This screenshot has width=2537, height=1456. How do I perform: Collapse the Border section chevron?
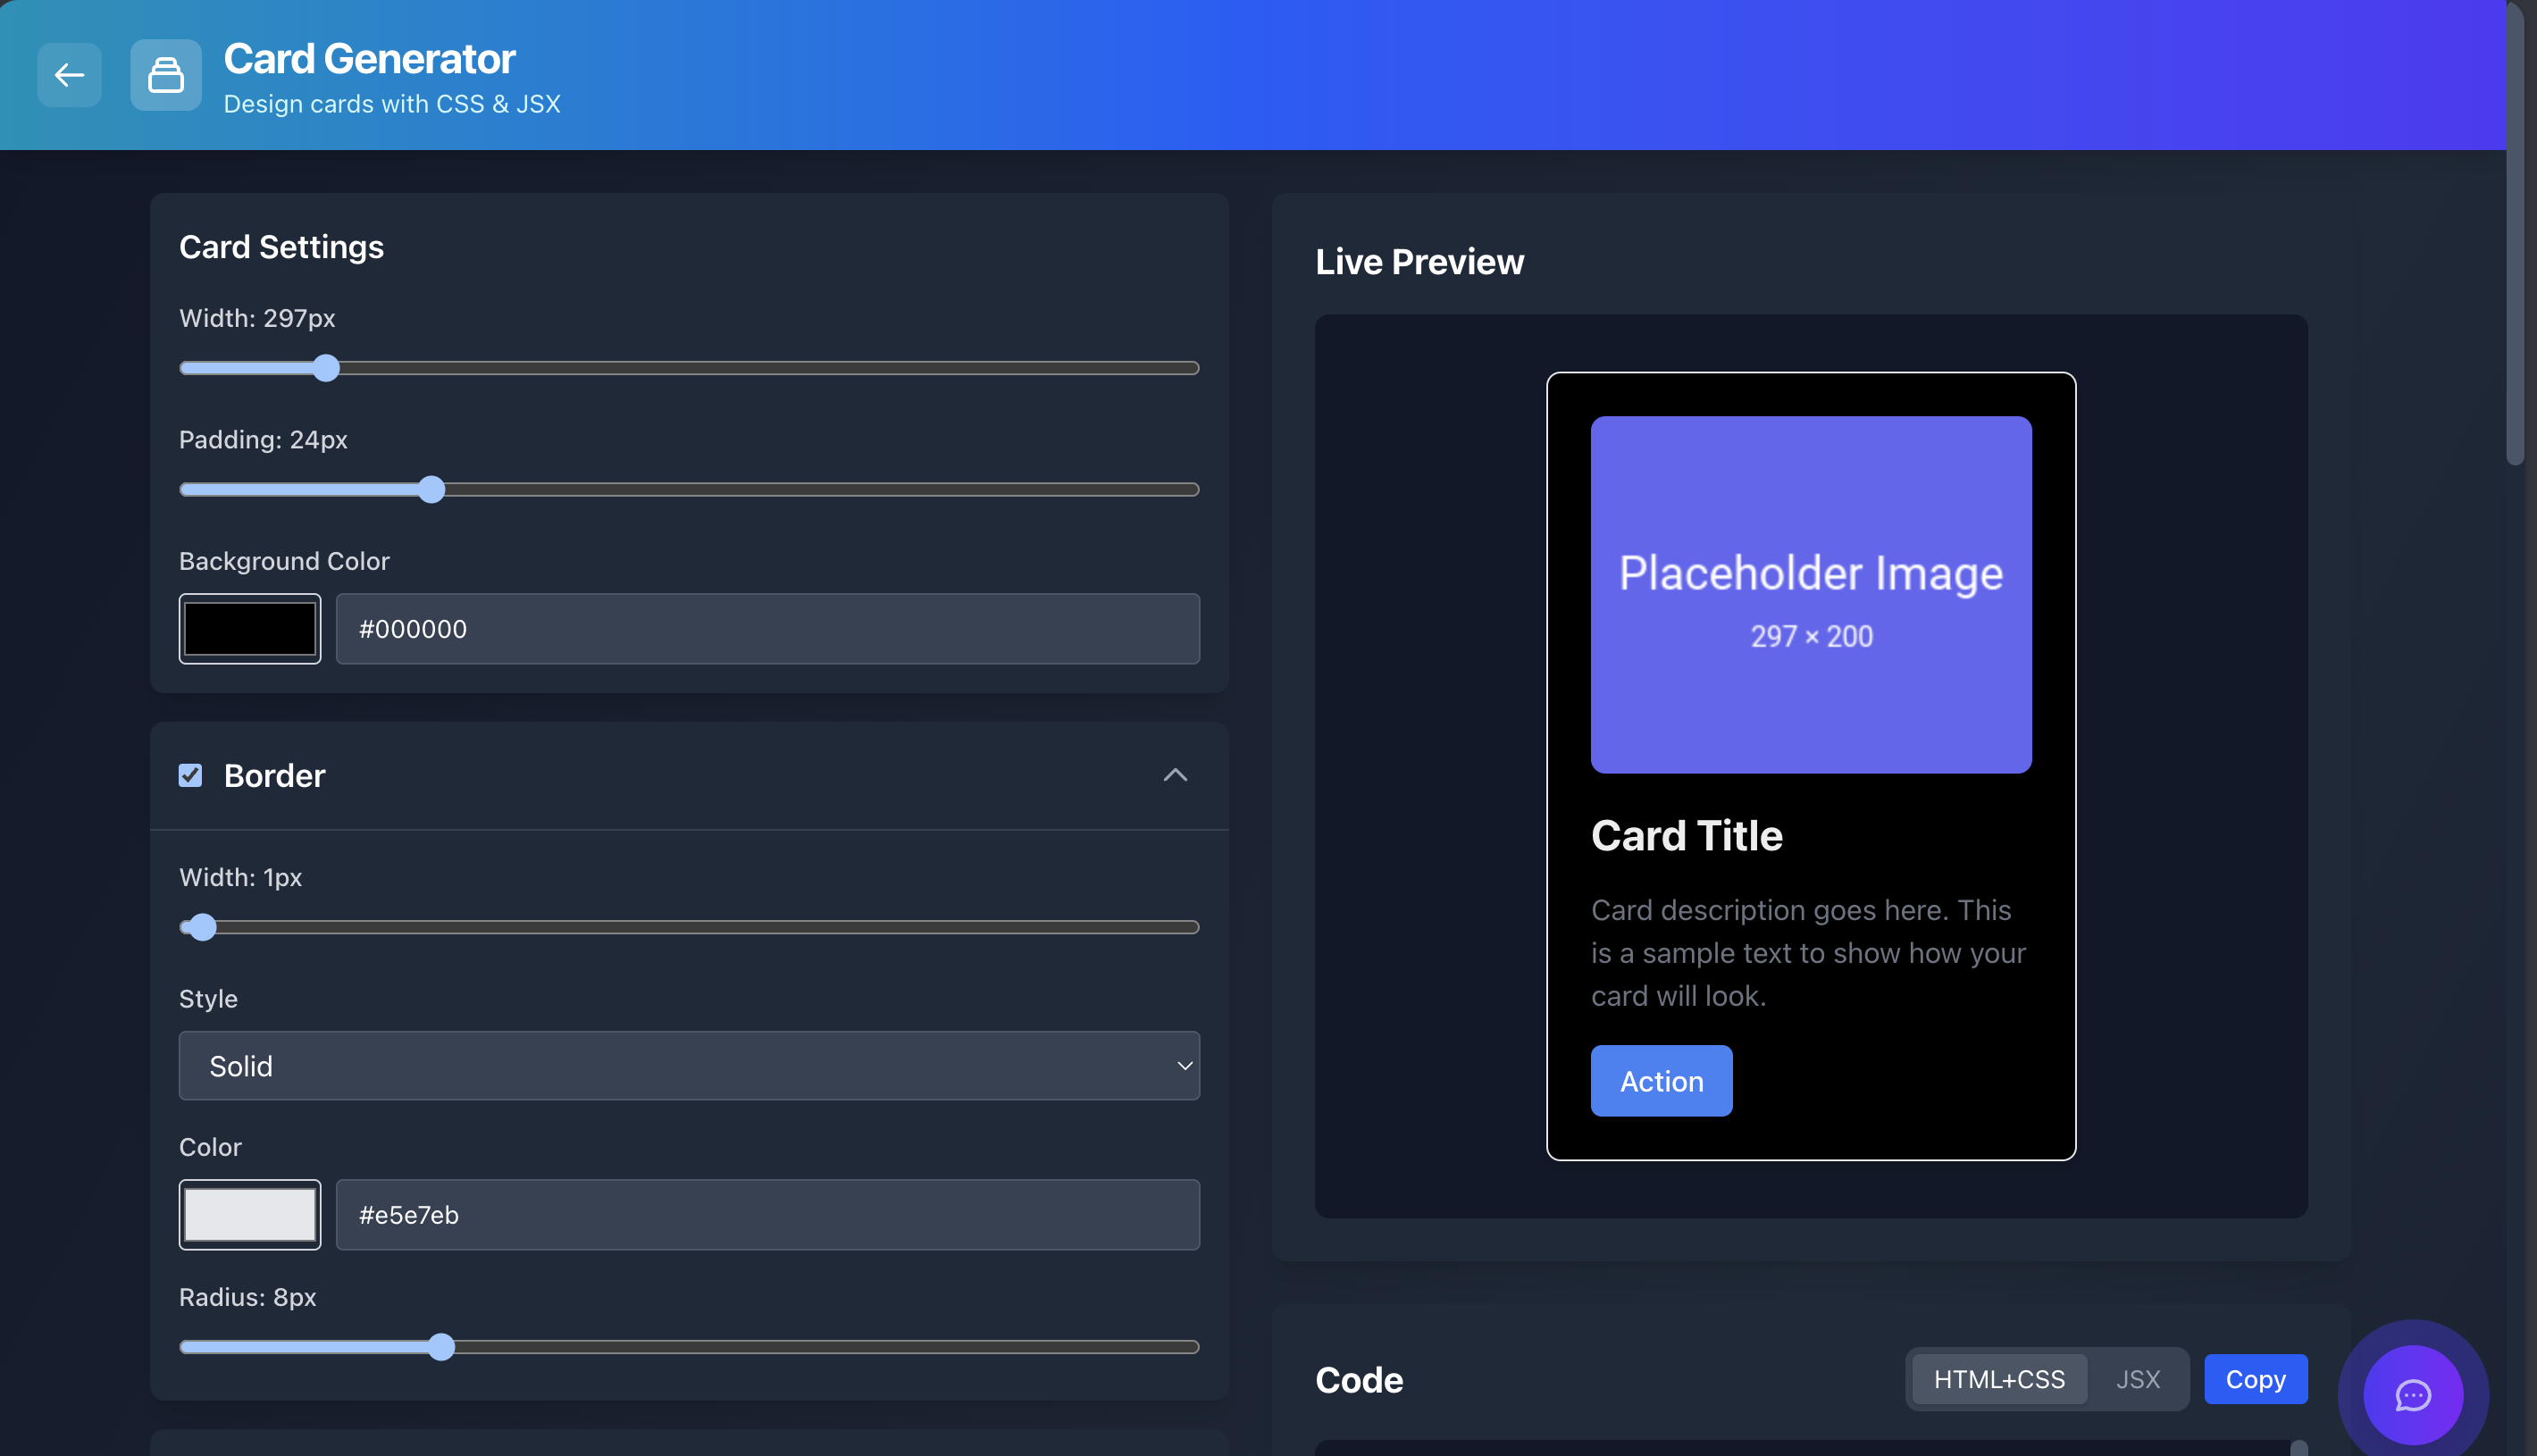click(1176, 775)
